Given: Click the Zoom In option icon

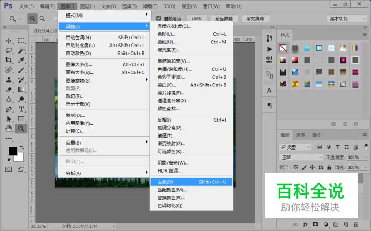Looking at the screenshot, I should tap(32, 18).
